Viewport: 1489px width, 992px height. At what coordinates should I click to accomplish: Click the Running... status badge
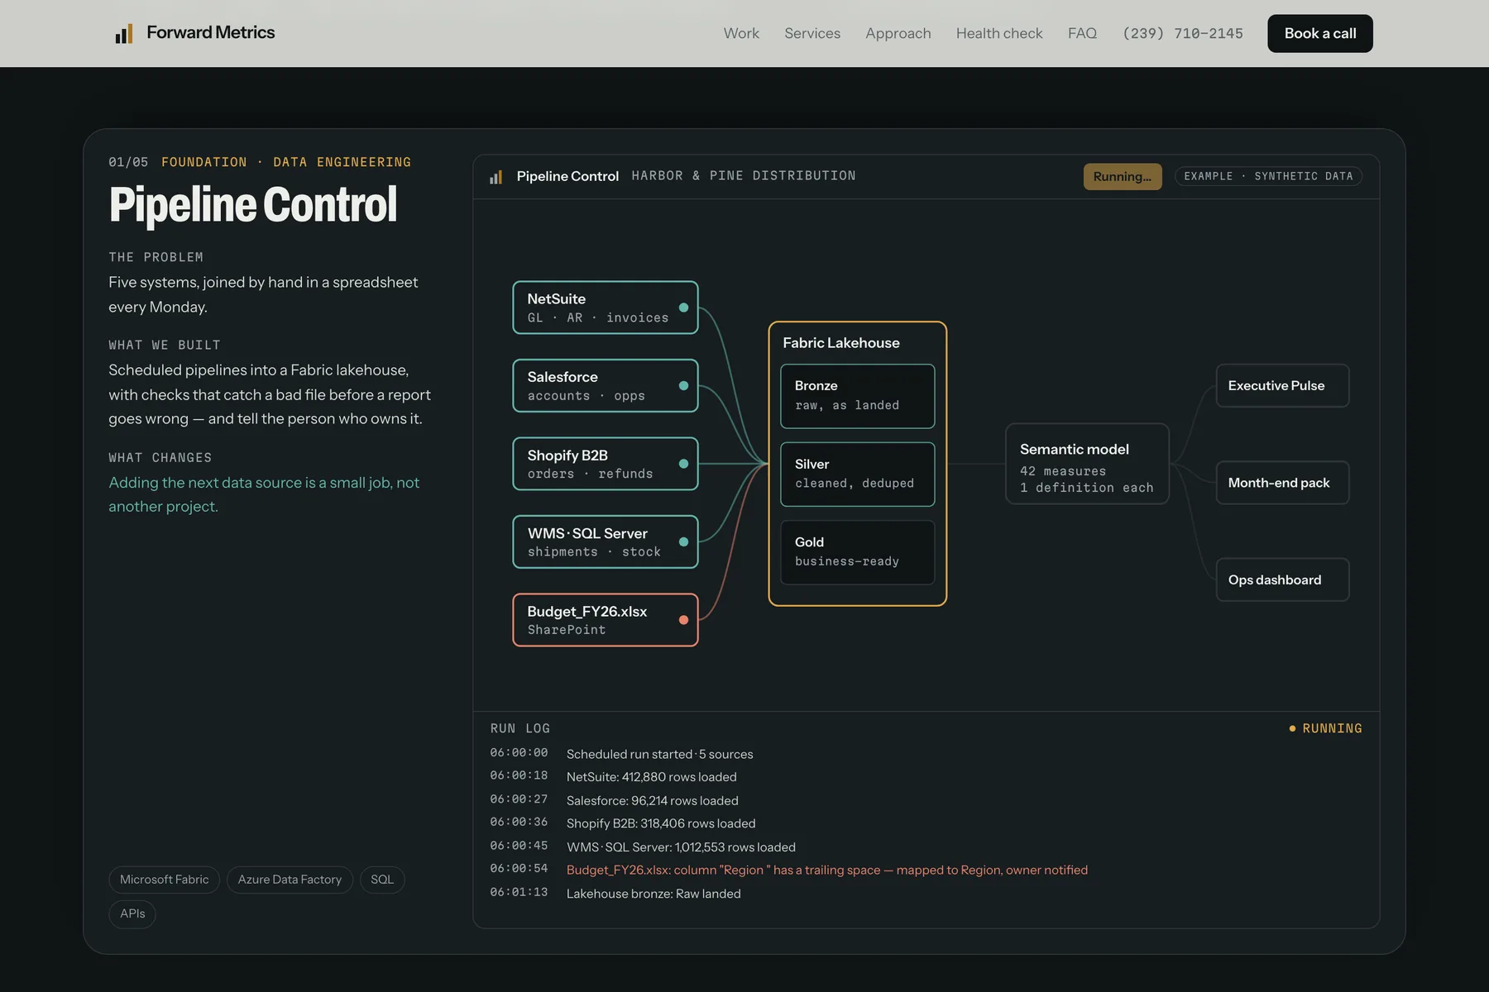[1123, 176]
